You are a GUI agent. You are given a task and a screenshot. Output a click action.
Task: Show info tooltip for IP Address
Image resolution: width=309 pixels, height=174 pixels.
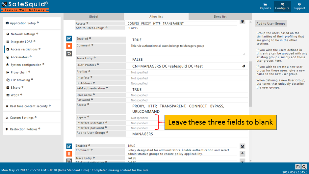94,83
